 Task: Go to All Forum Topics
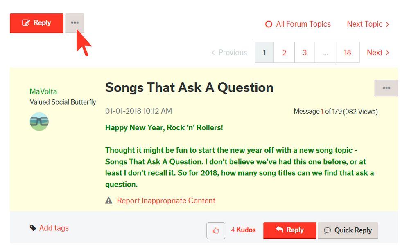point(298,24)
